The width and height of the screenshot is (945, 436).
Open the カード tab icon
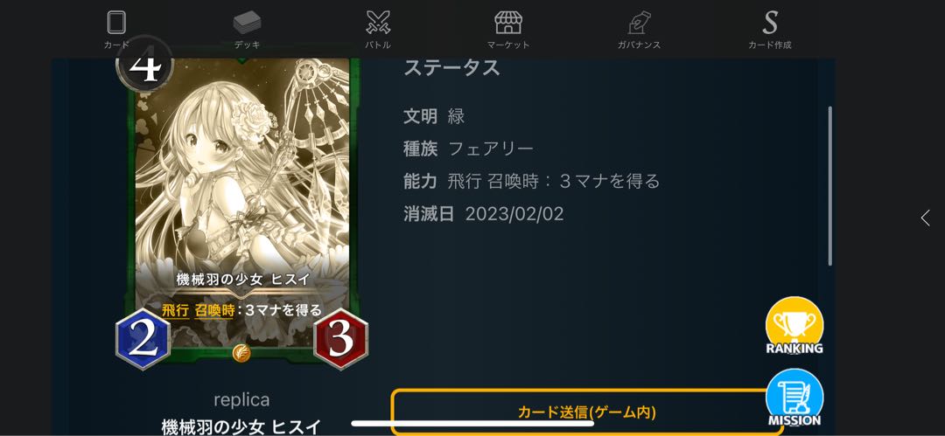116,23
